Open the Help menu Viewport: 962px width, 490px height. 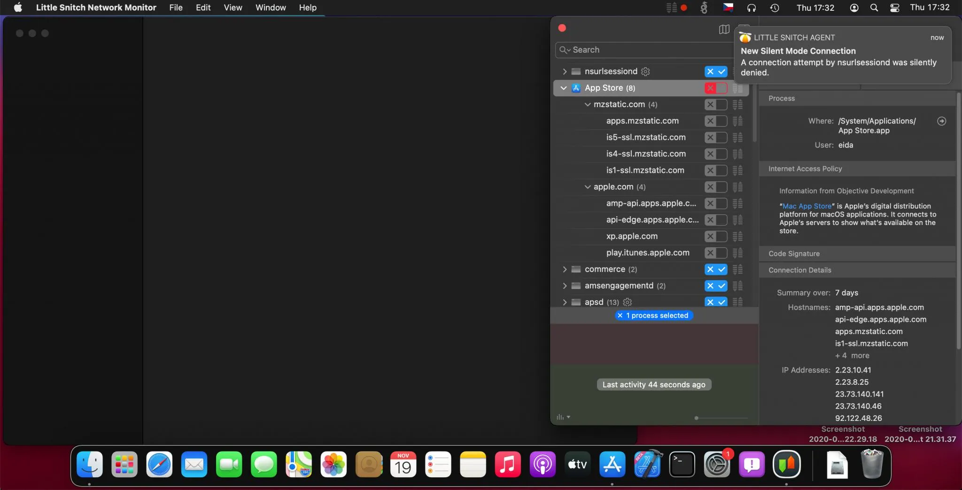pos(308,8)
